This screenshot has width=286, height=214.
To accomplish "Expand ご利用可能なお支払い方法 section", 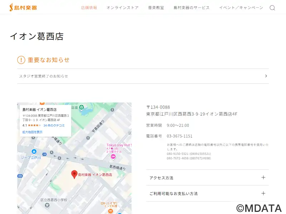I will (207, 193).
